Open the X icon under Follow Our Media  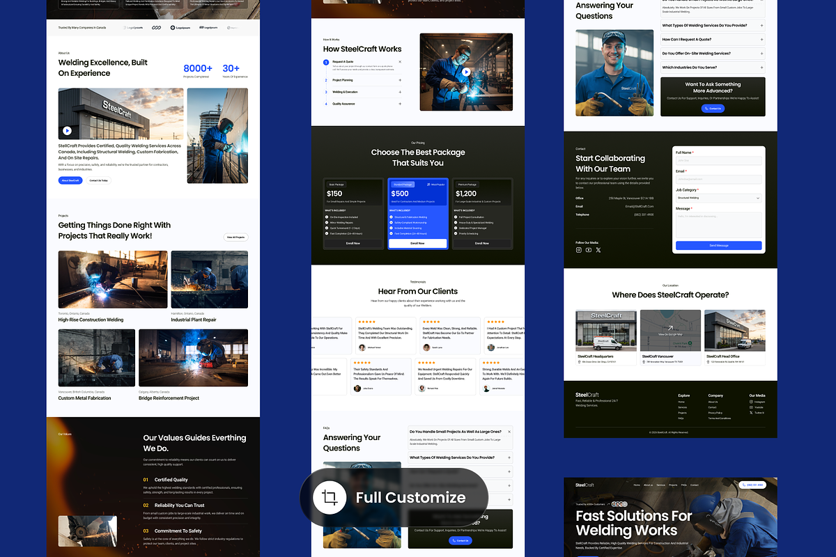click(x=598, y=250)
